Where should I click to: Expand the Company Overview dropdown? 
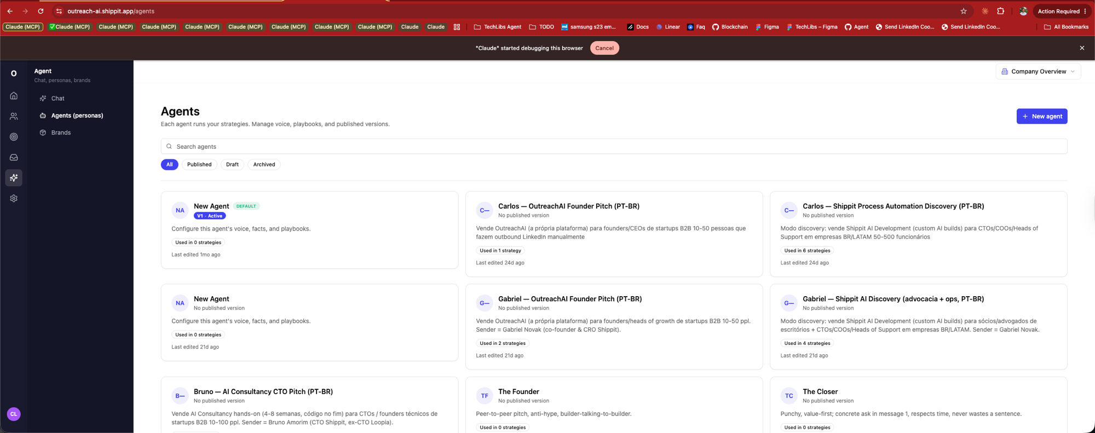click(x=1038, y=72)
